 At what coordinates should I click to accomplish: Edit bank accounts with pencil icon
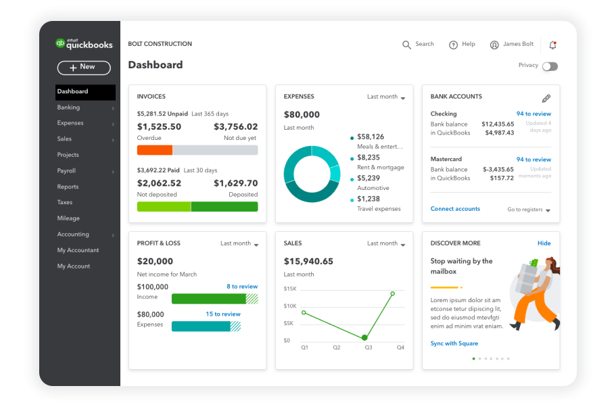[546, 99]
